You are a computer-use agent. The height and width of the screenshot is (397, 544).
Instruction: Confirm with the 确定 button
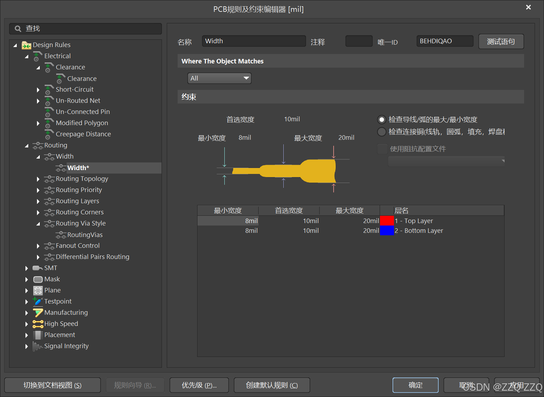pos(416,385)
